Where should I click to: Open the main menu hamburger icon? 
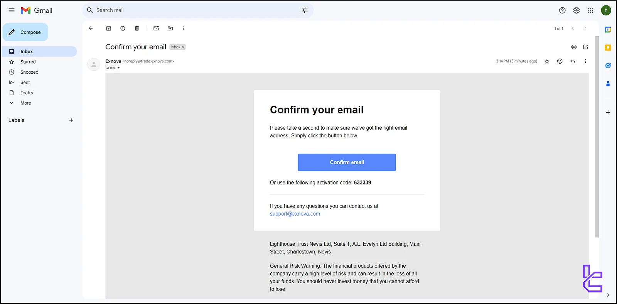[12, 10]
